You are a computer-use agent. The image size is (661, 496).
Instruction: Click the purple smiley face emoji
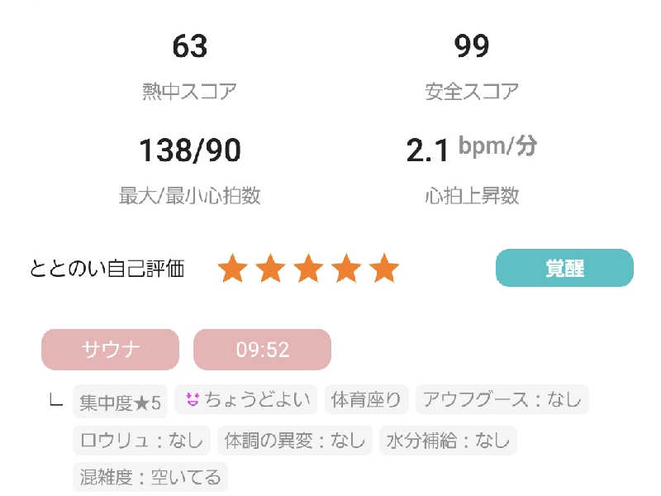[193, 400]
